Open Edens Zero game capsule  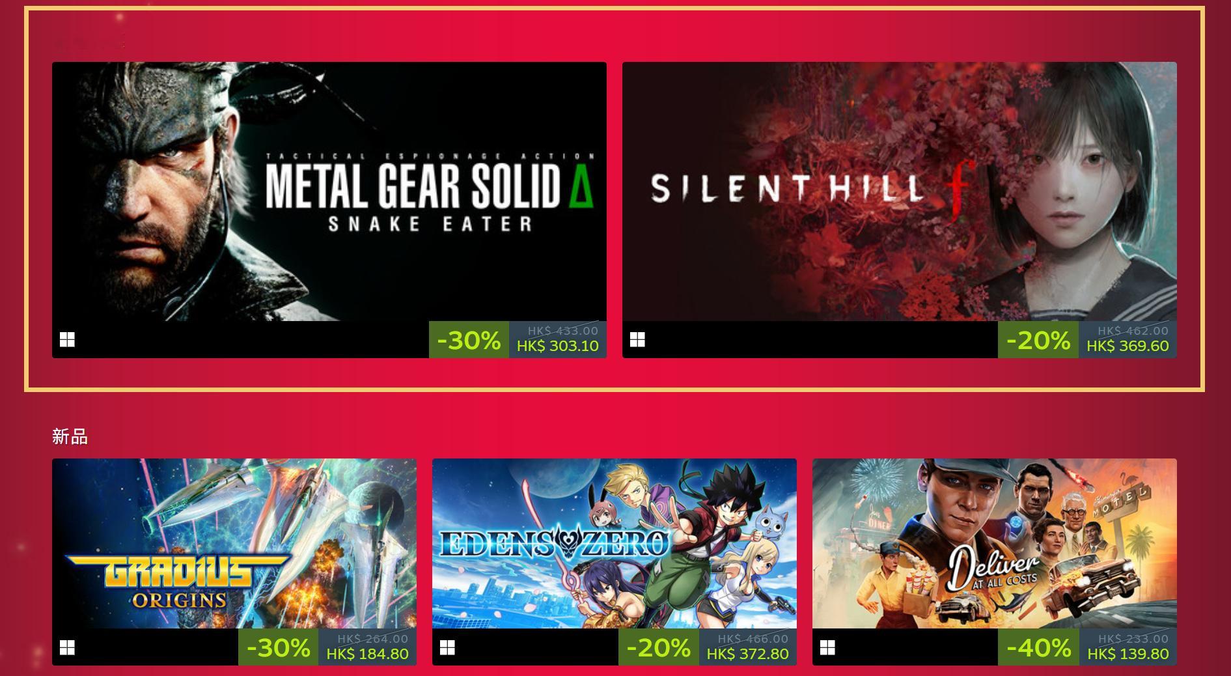tap(615, 544)
